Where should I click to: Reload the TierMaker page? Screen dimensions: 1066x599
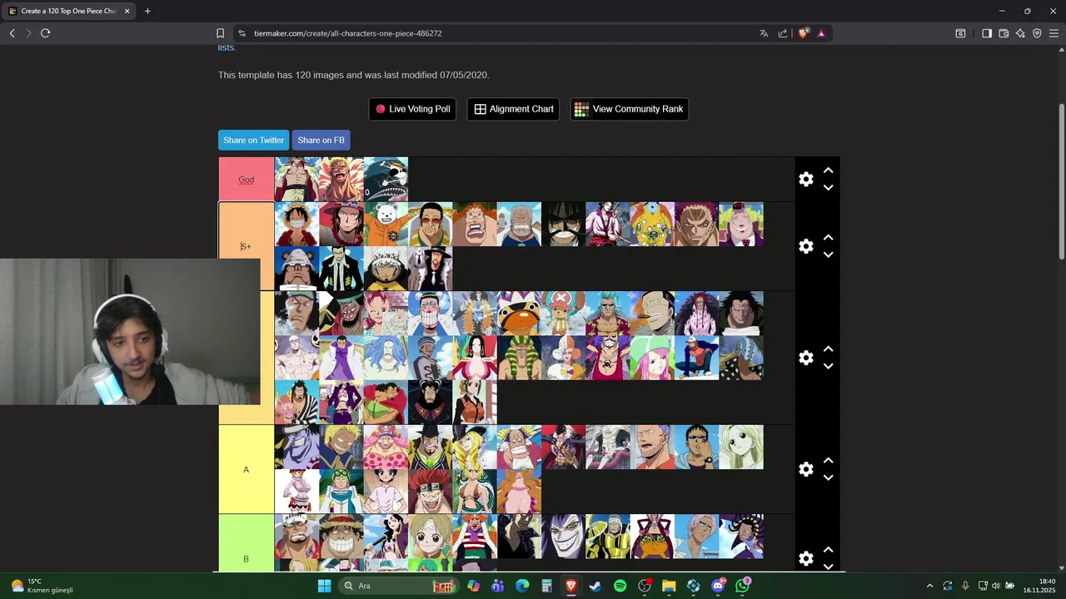coord(45,33)
